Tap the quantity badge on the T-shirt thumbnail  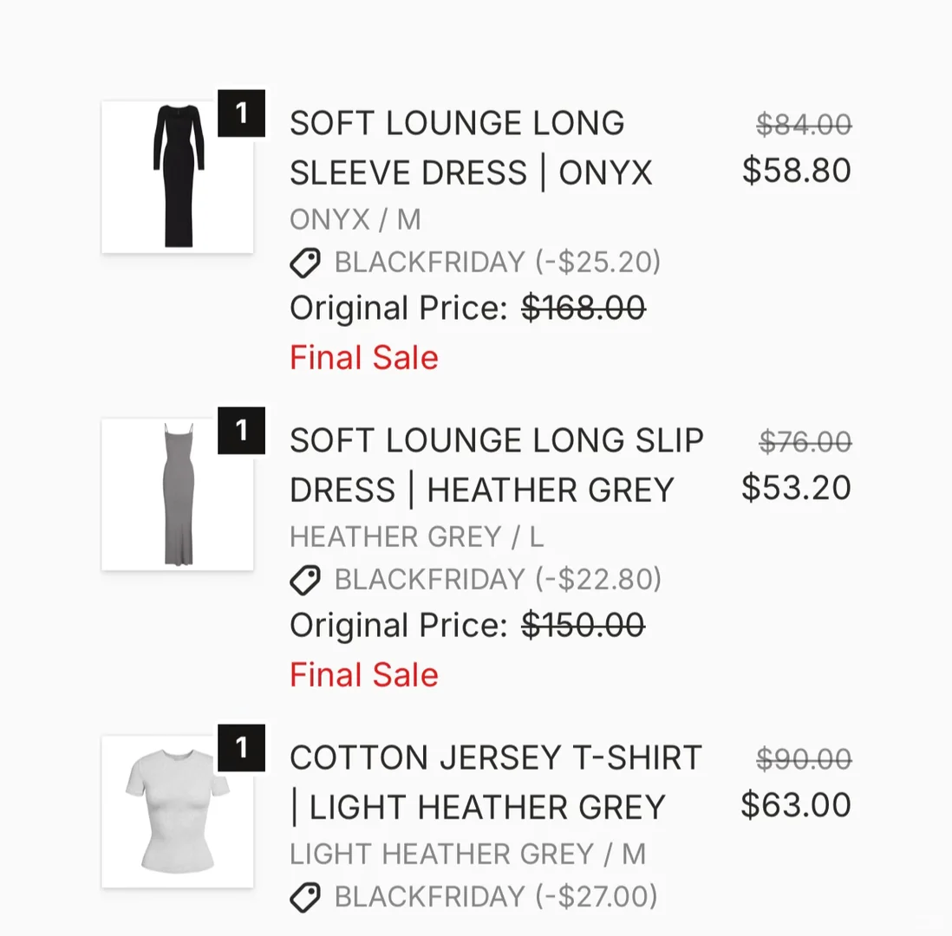tap(241, 748)
